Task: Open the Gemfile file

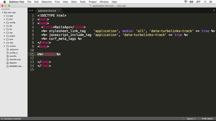Action: click(x=13, y=56)
